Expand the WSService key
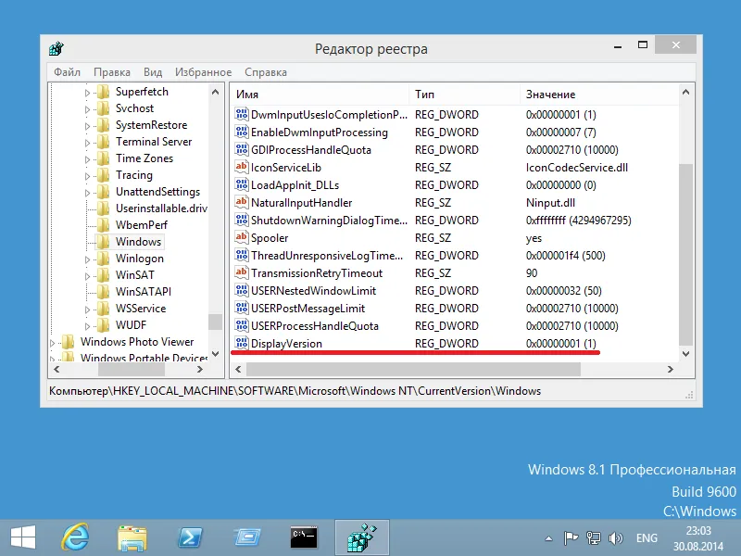The height and width of the screenshot is (556, 741). [x=87, y=310]
